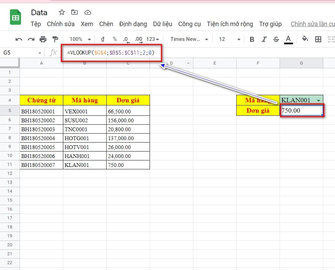Select the Đơn giá header in column C

(x=128, y=100)
